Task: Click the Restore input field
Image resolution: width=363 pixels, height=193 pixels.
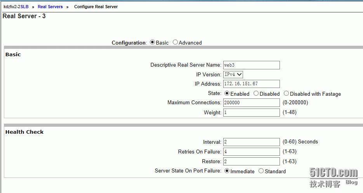Action: 252,161
